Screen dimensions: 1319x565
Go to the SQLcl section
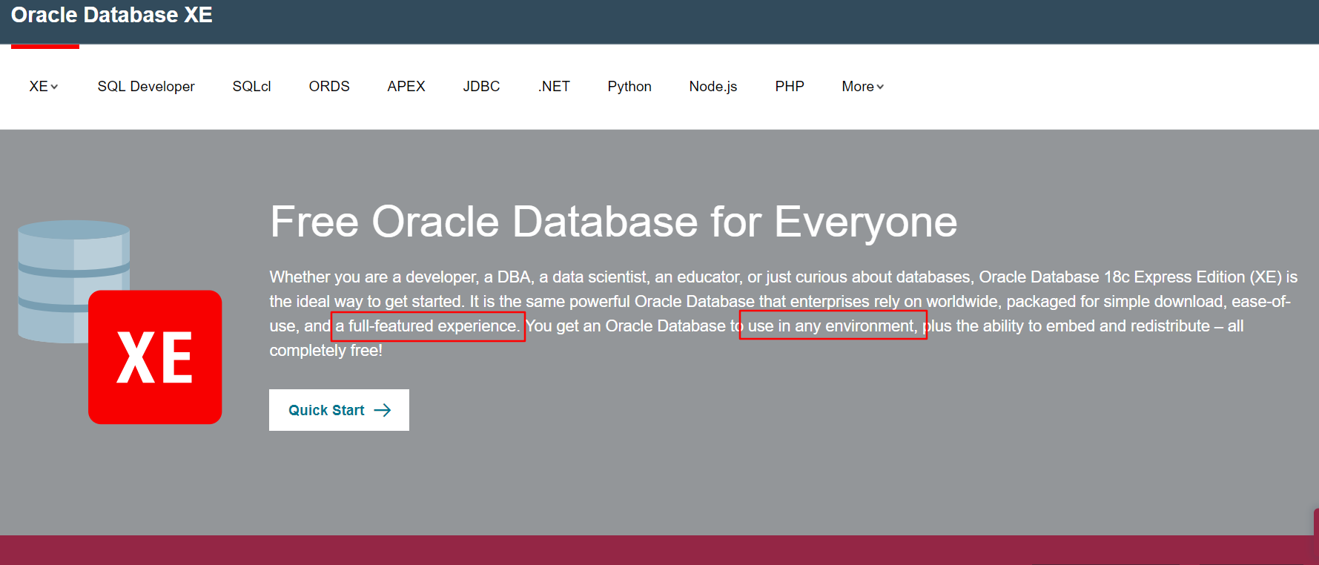[251, 87]
